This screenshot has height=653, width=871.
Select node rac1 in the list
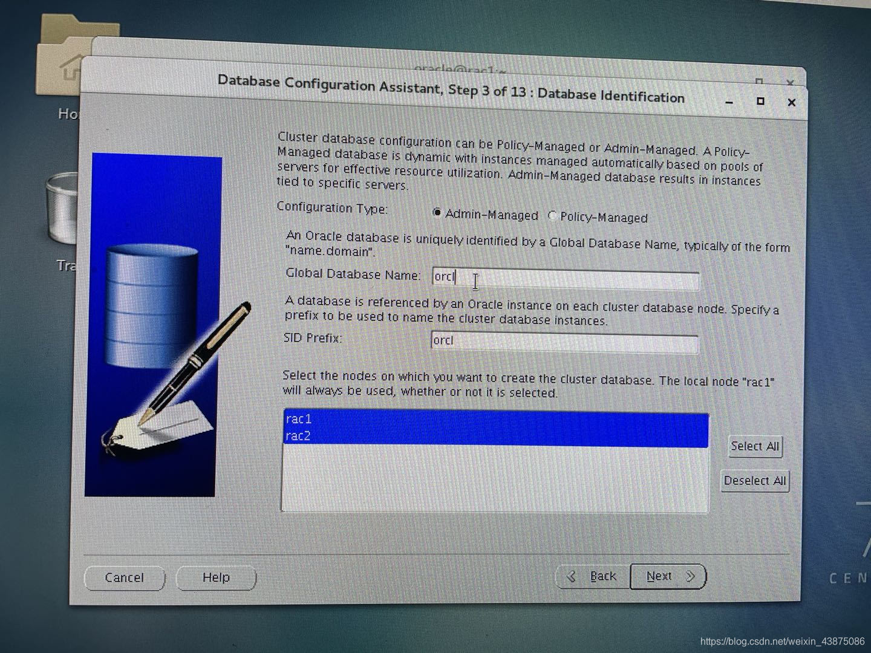coord(495,419)
